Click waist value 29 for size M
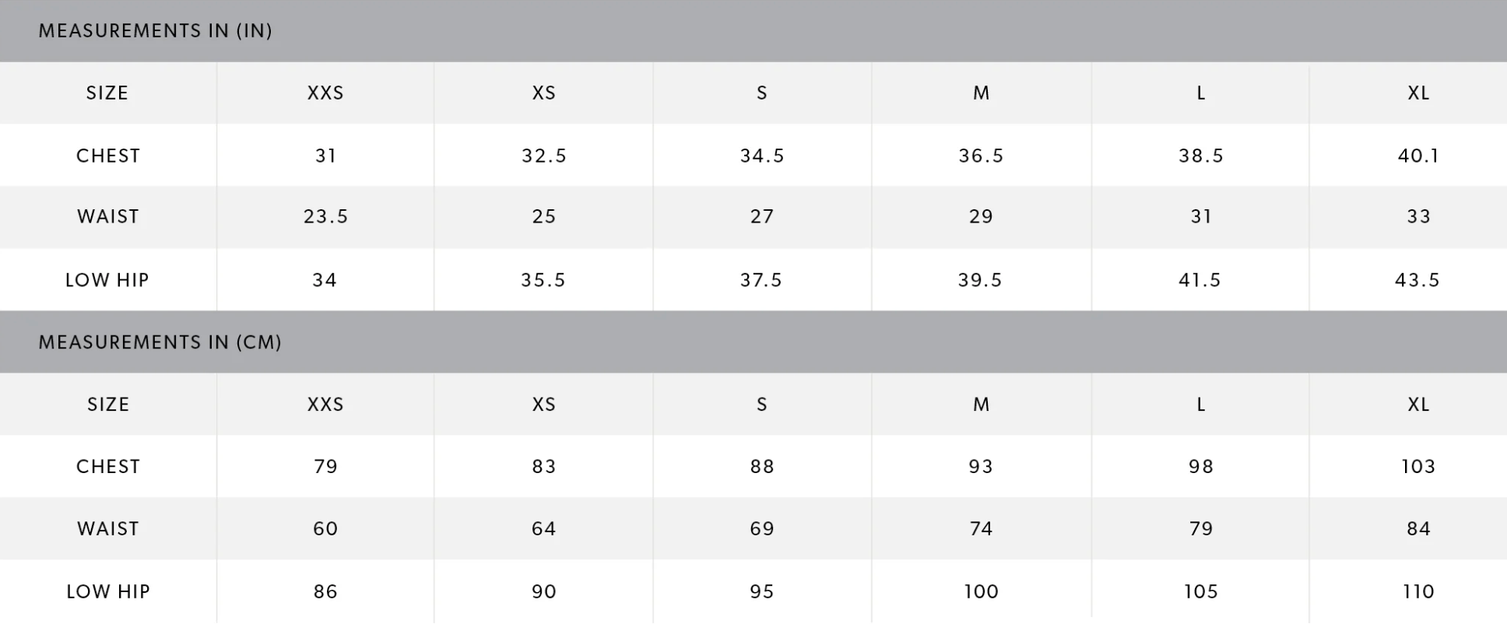 coord(981,216)
